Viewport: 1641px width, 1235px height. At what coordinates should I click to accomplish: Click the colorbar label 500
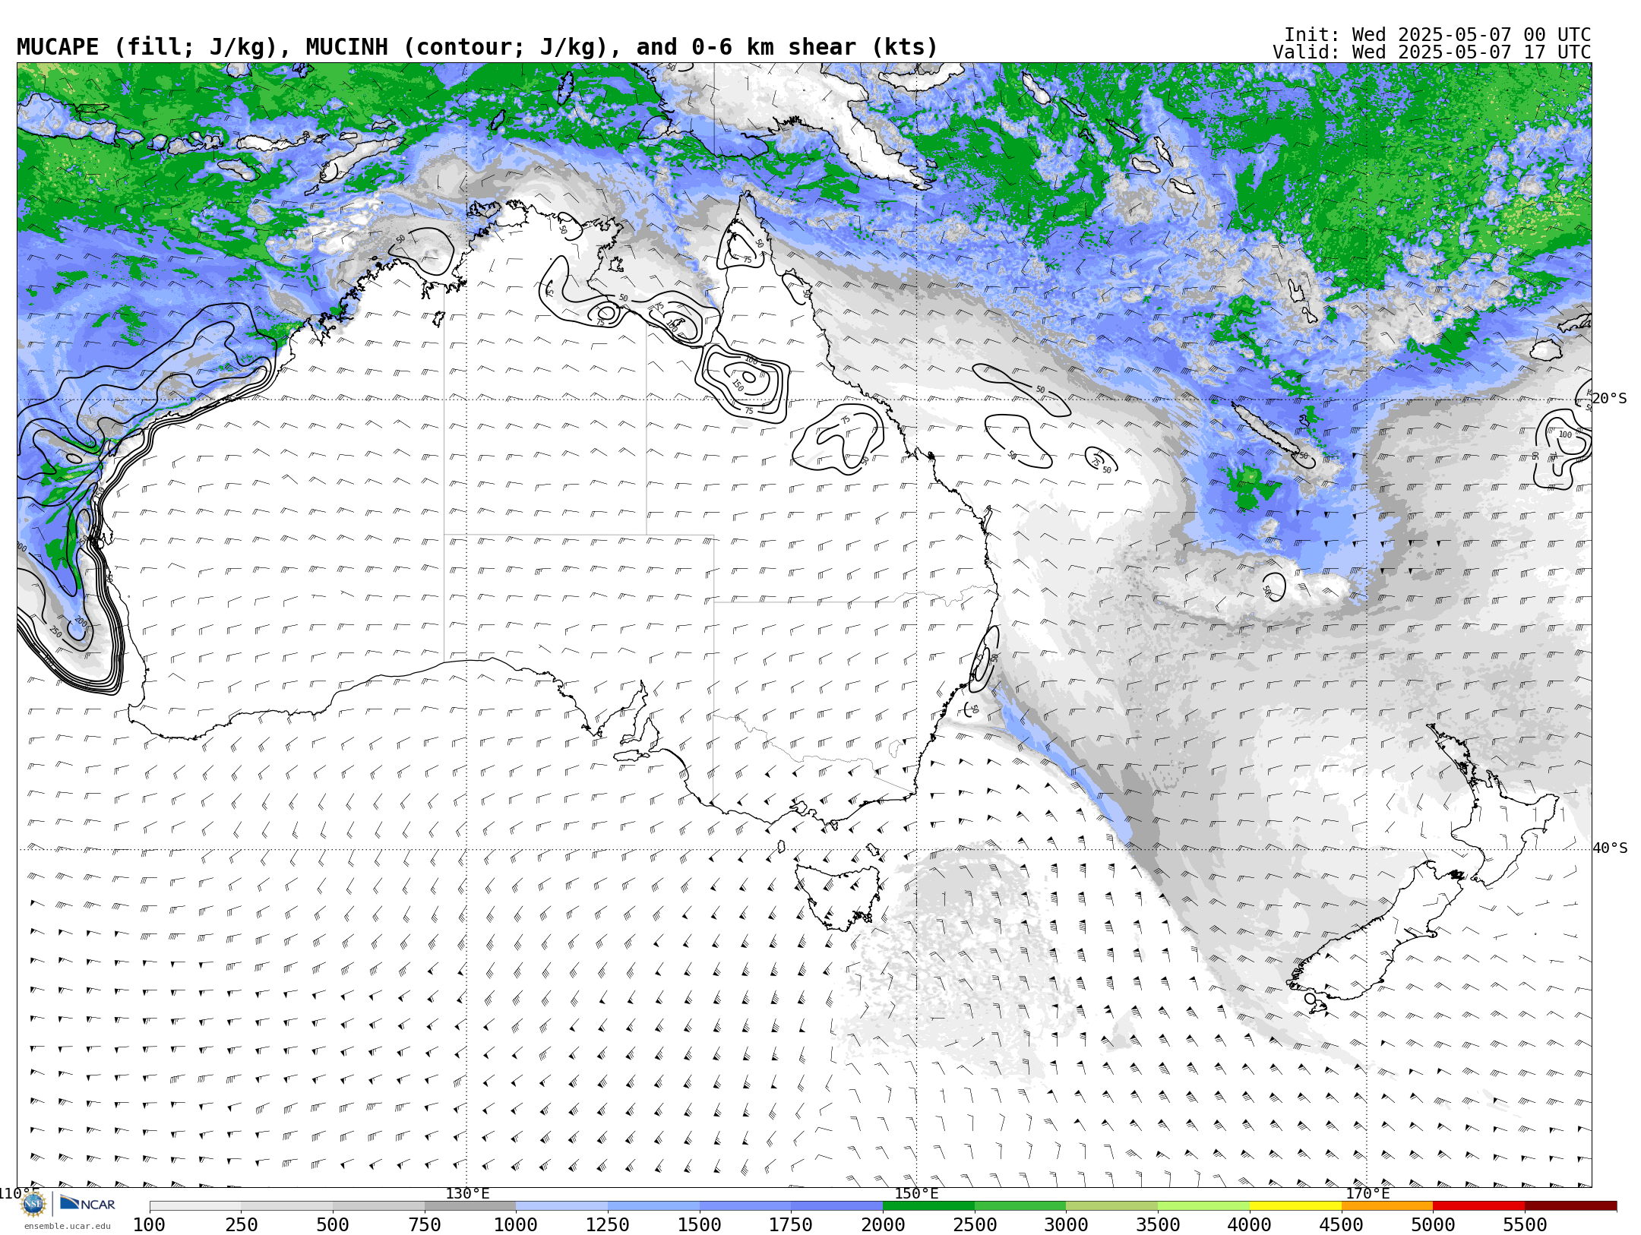point(333,1224)
